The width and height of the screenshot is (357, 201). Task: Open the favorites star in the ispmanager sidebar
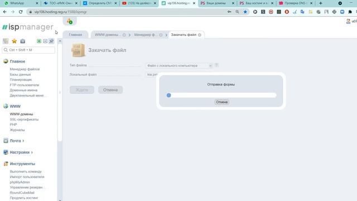click(14, 41)
